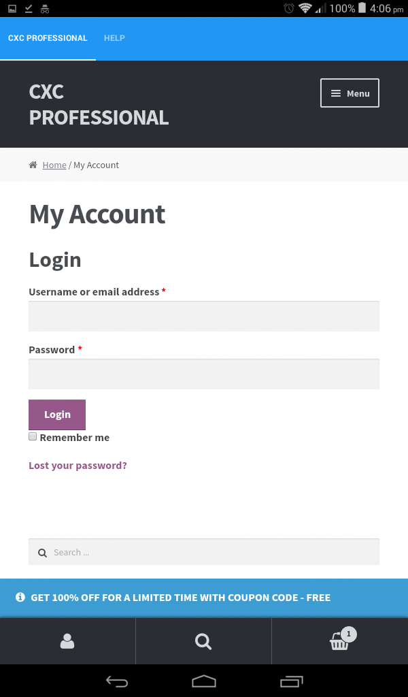This screenshot has width=408, height=697.
Task: Tick the Remember me checkbox
Action: coord(33,437)
